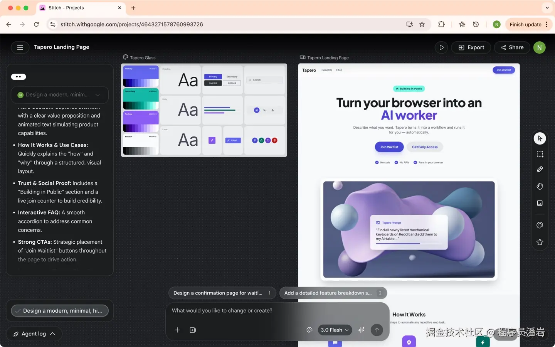555x347 pixels.
Task: Close the Stitch - Projects tab
Action: pos(119,8)
